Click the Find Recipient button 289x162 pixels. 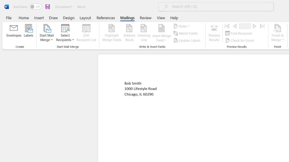click(x=239, y=33)
